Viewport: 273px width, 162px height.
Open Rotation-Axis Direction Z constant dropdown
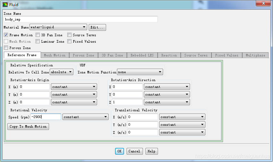click(x=167, y=102)
